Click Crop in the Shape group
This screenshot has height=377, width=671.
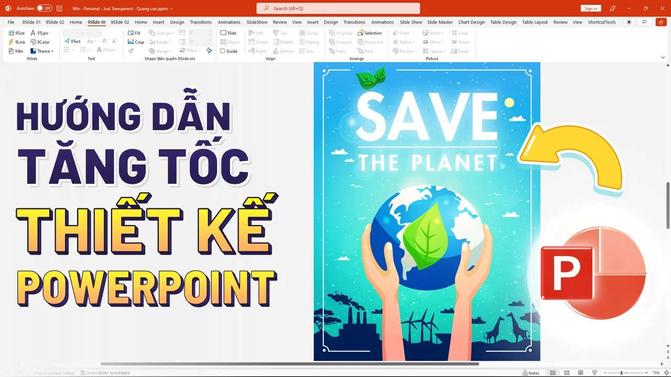tap(136, 42)
